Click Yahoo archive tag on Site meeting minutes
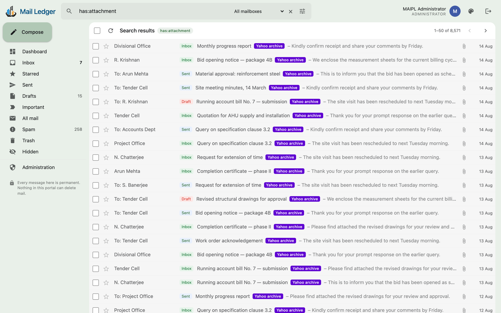Screen dimensions: 501x313 284,88
